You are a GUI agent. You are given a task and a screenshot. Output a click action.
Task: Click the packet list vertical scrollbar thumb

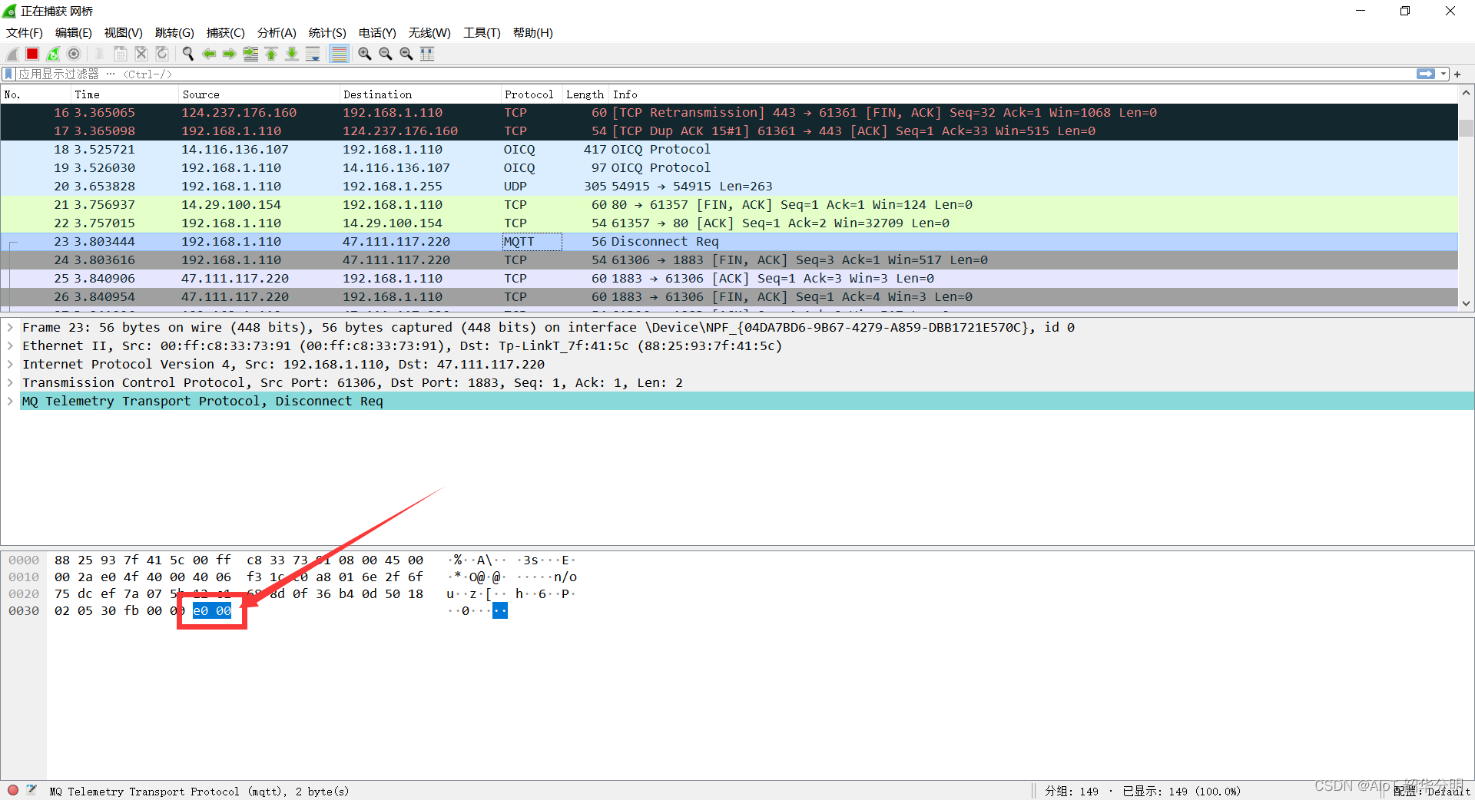point(1466,127)
